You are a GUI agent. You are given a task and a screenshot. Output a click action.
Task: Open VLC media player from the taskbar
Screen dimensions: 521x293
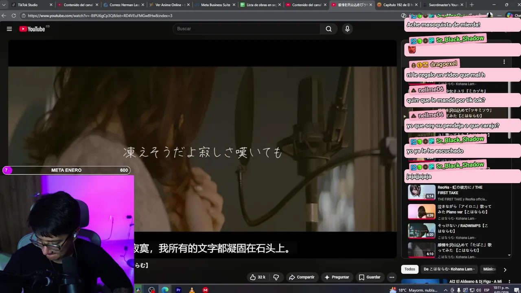(192, 290)
